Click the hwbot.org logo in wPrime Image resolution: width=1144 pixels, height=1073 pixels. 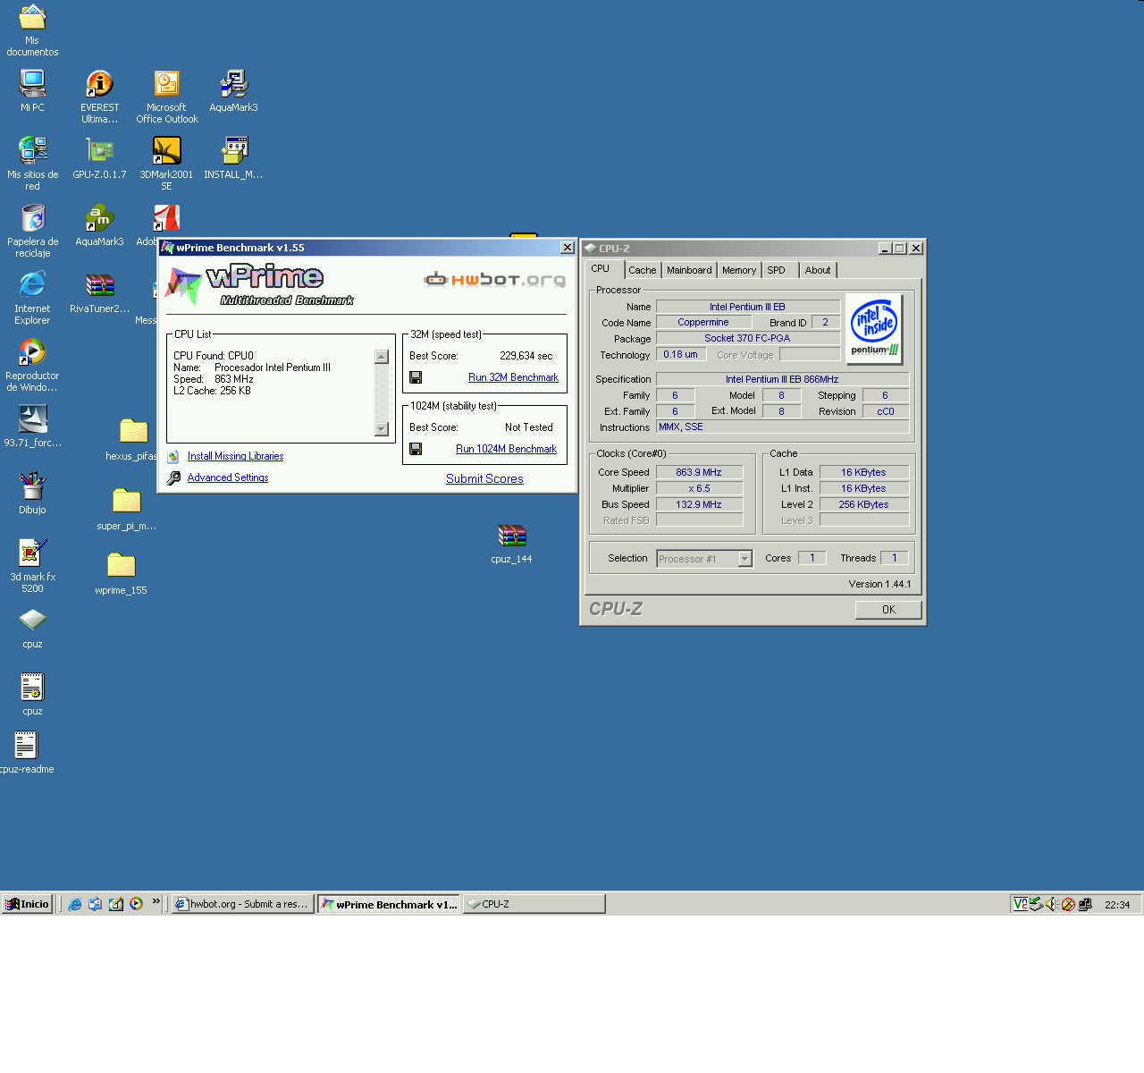(494, 280)
